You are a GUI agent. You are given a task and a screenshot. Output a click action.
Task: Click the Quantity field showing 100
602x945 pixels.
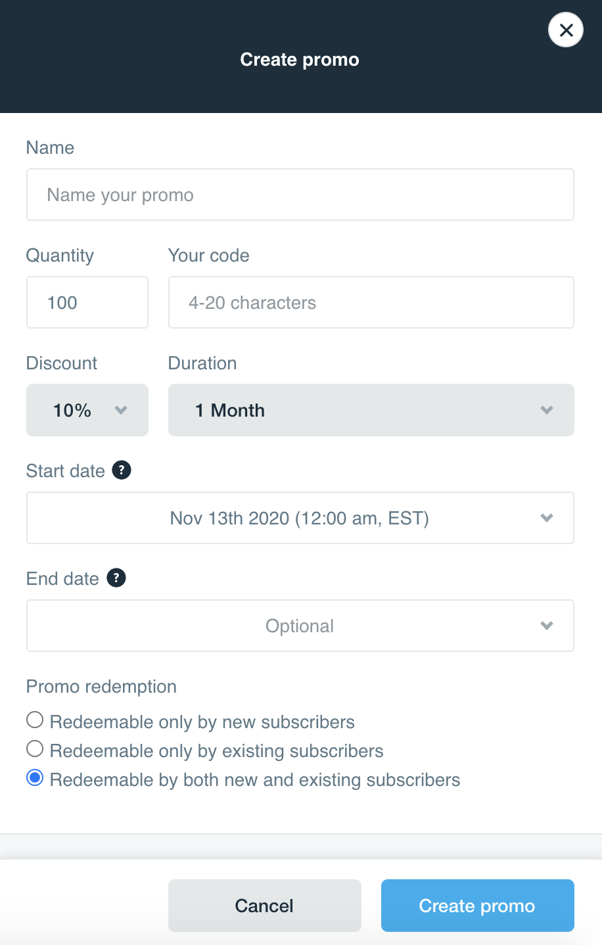point(87,302)
